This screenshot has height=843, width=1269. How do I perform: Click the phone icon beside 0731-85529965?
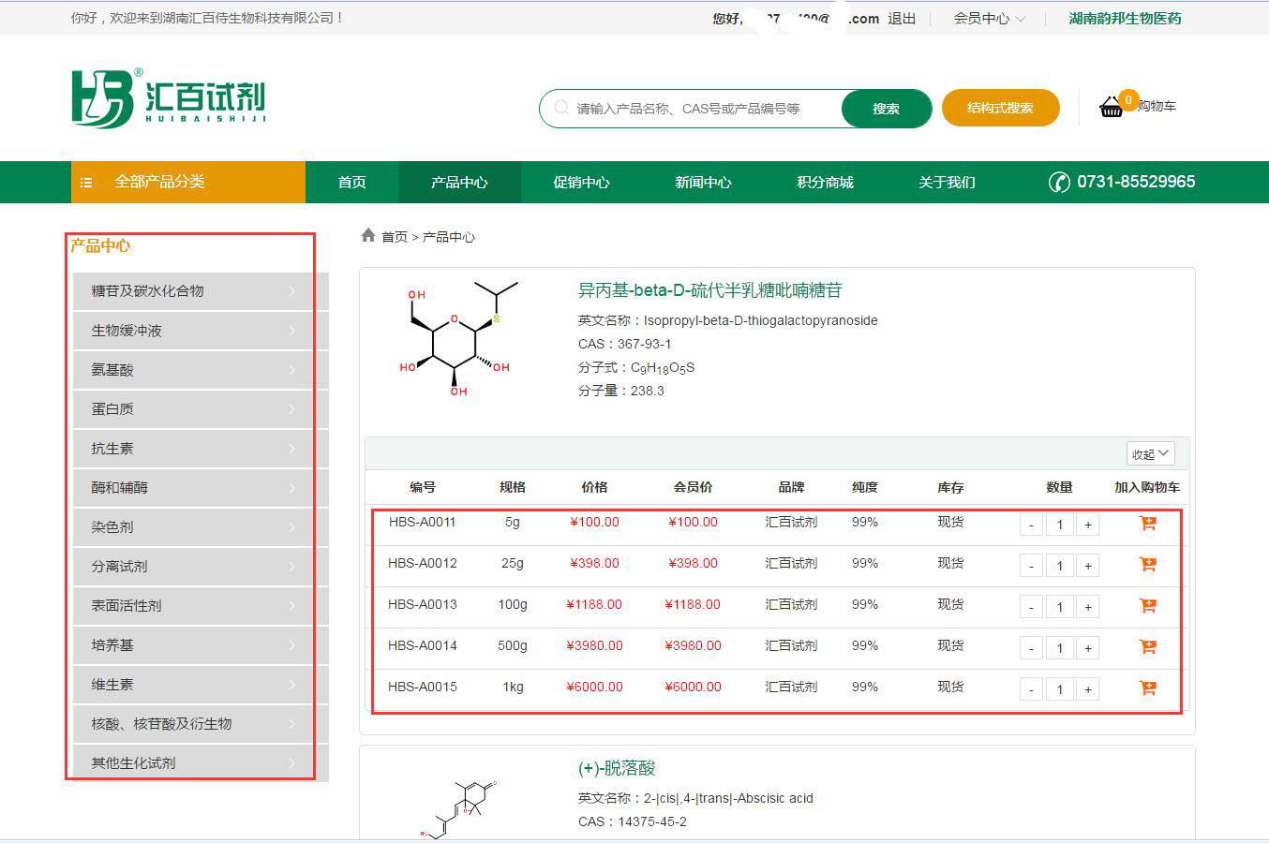pyautogui.click(x=1059, y=183)
